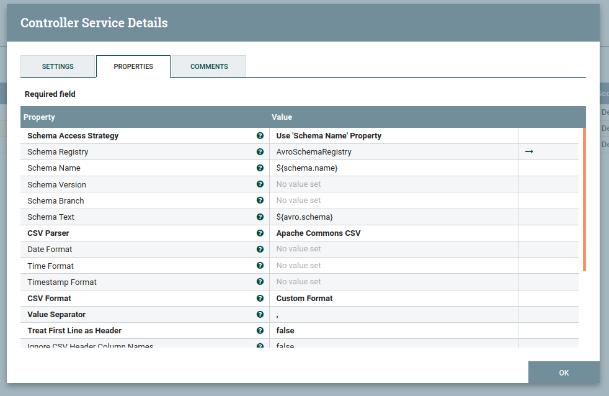Screen dimensions: 609x396
Task: Click help icon for Schema Access Strategy
Action: [x=260, y=135]
